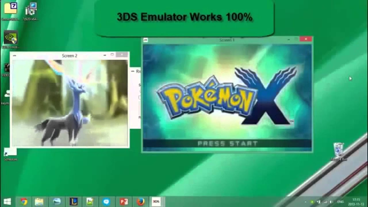The width and height of the screenshot is (368, 207).
Task: Click the Screen 1 window system icon
Action: (145, 40)
